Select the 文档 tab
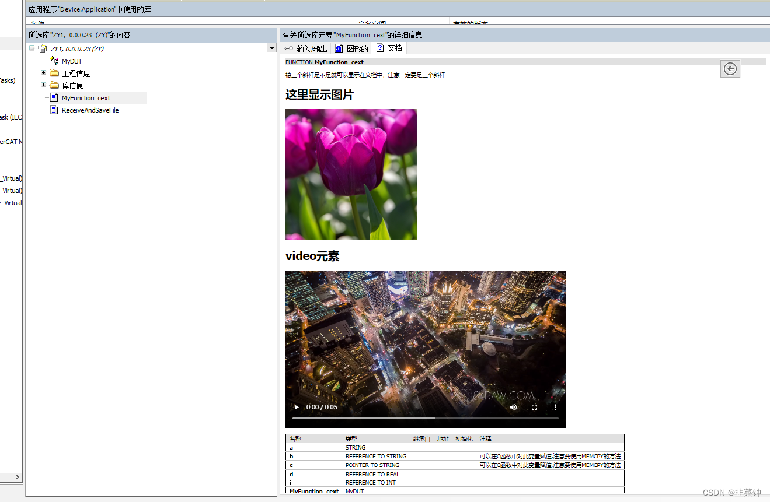Screen dimensions: 770x502 (389, 48)
